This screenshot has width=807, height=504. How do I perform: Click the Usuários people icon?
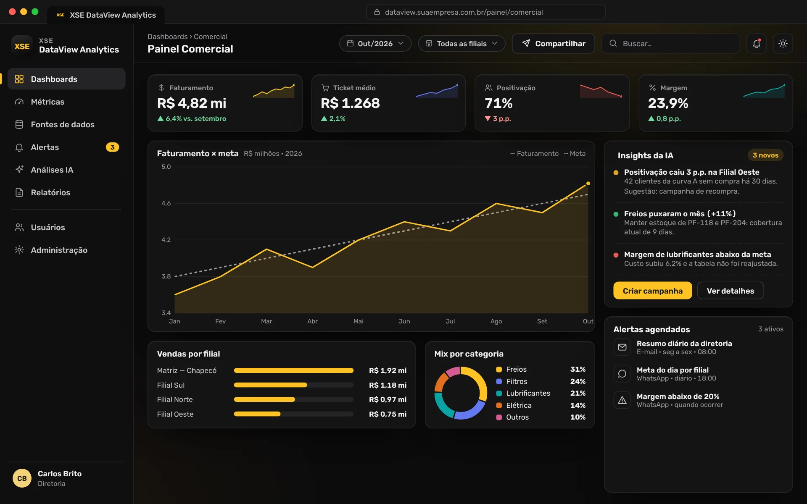coord(19,227)
